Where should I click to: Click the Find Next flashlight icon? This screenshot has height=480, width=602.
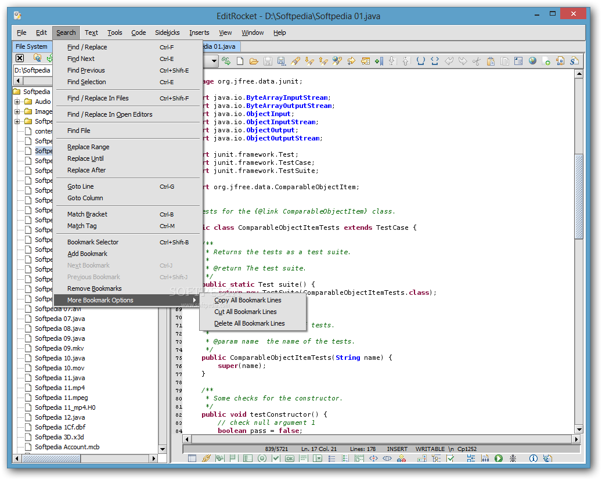[309, 61]
